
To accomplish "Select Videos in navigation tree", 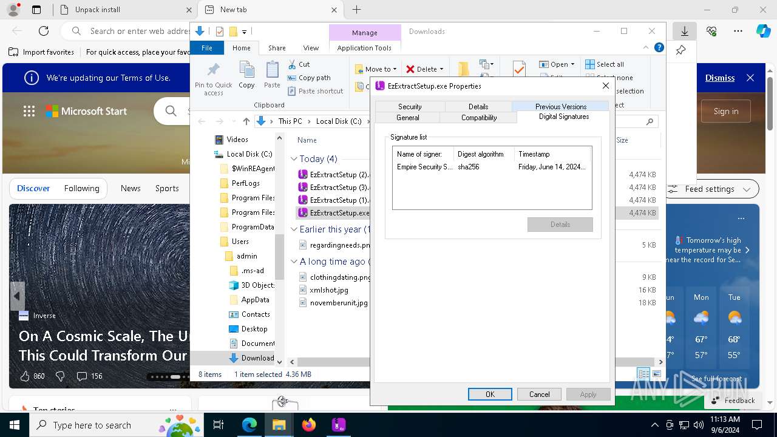I will pos(237,140).
